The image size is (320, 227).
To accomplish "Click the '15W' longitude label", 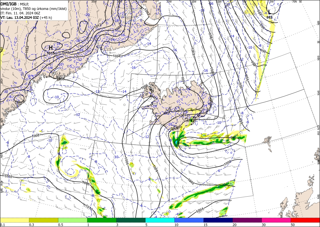I will [x=194, y=2].
